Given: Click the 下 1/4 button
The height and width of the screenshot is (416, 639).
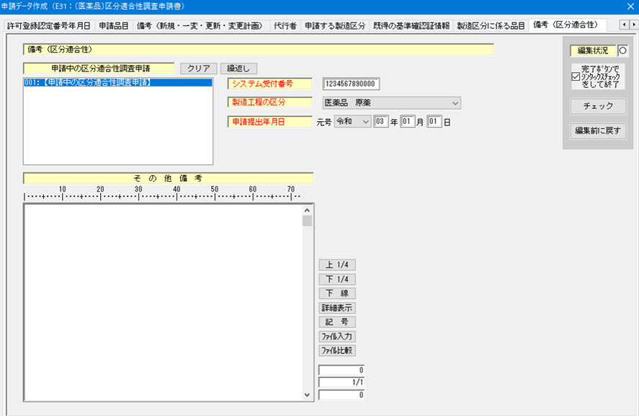Looking at the screenshot, I should pyautogui.click(x=337, y=279).
